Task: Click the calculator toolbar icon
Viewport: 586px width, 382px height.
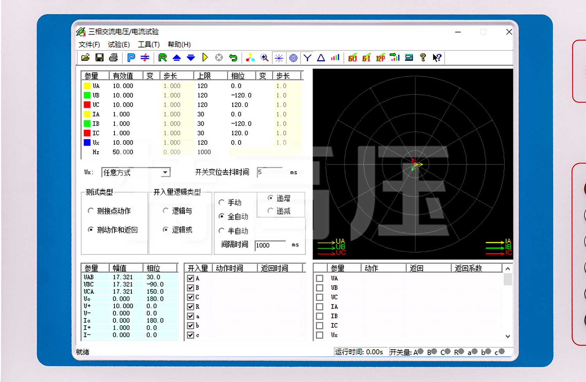Action: (x=409, y=57)
